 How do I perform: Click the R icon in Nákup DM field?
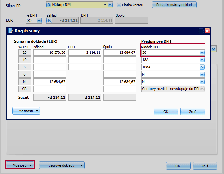tap(49, 5)
